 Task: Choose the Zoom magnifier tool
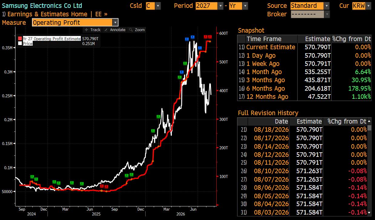click(x=137, y=30)
